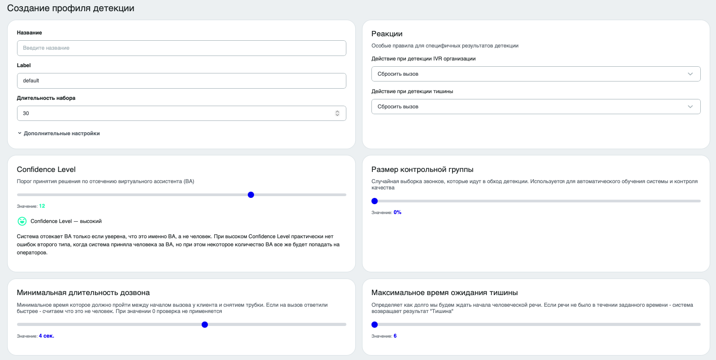This screenshot has width=716, height=360.
Task: Click the Размер контрольной группы slider handle
Action: tap(375, 201)
